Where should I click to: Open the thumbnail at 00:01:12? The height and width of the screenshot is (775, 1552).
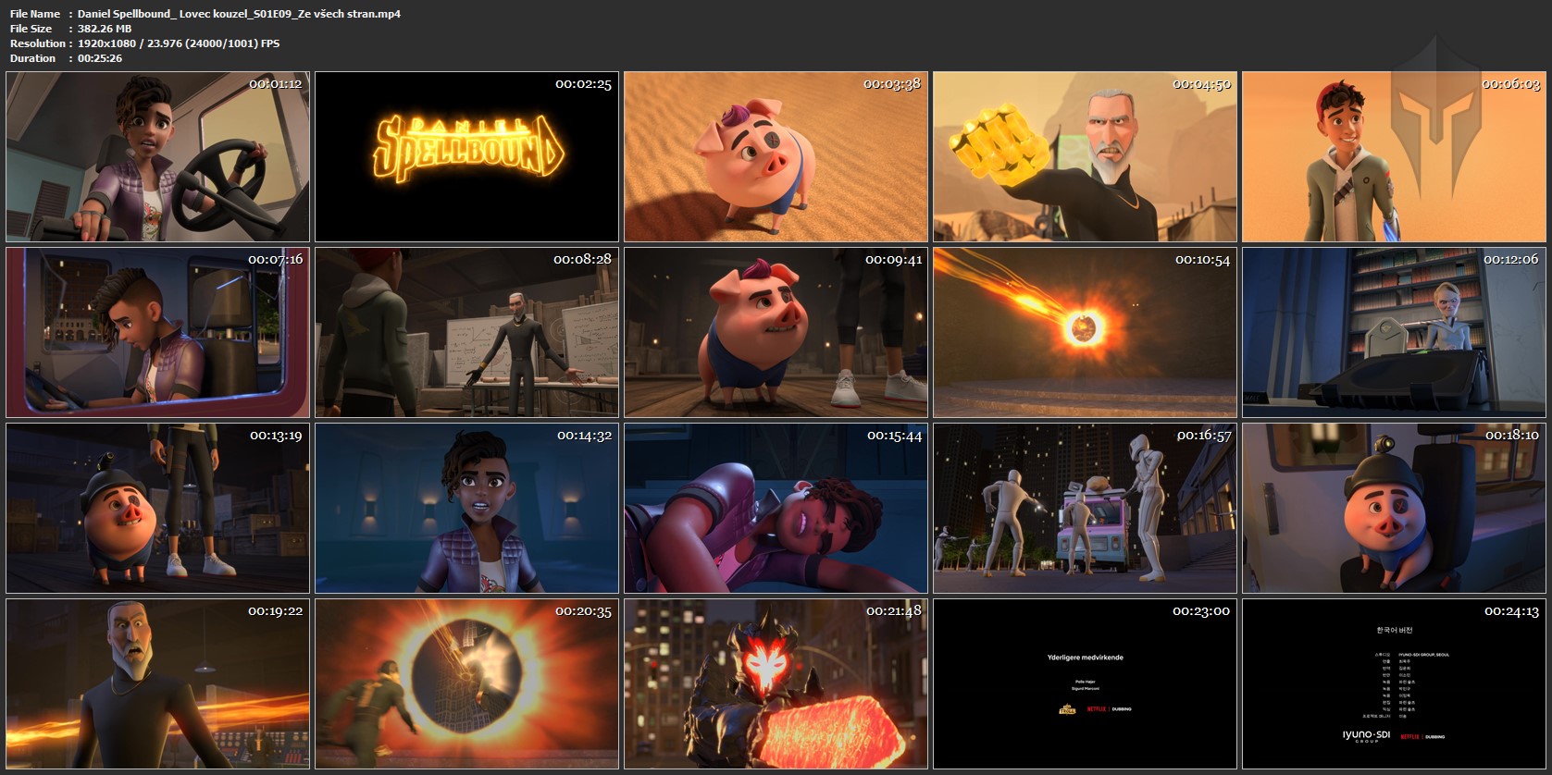[x=157, y=156]
